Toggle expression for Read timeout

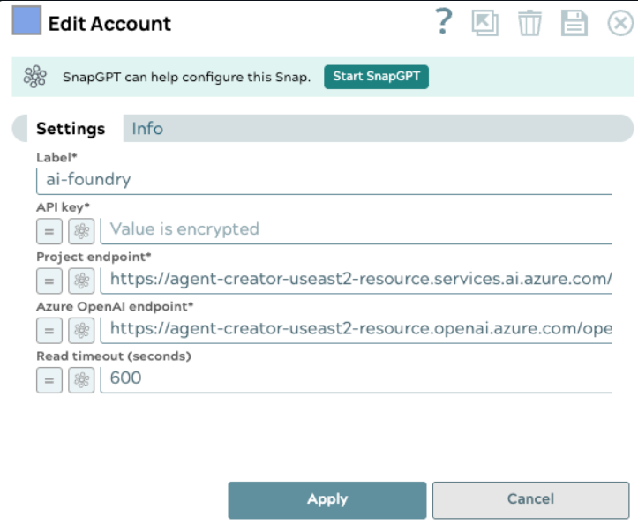(49, 380)
